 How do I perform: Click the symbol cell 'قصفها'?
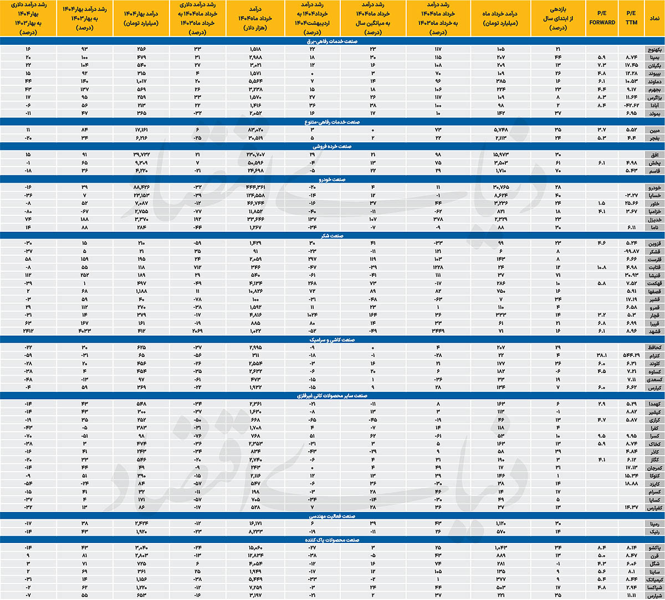(x=654, y=291)
